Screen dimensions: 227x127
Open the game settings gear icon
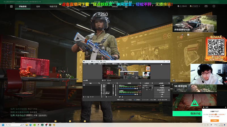coord(214,6)
